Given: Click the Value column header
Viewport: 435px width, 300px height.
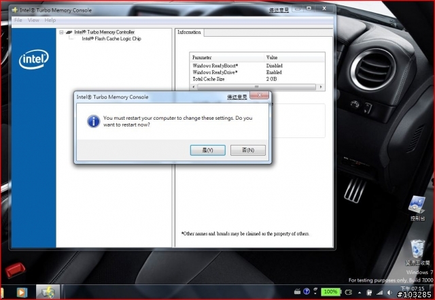Looking at the screenshot, I should pyautogui.click(x=294, y=58).
